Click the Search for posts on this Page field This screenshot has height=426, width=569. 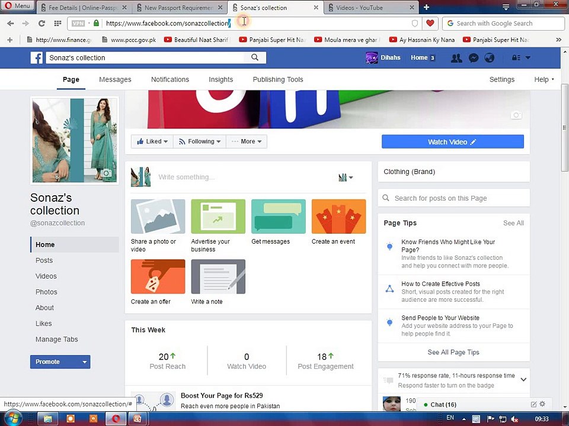tap(453, 198)
